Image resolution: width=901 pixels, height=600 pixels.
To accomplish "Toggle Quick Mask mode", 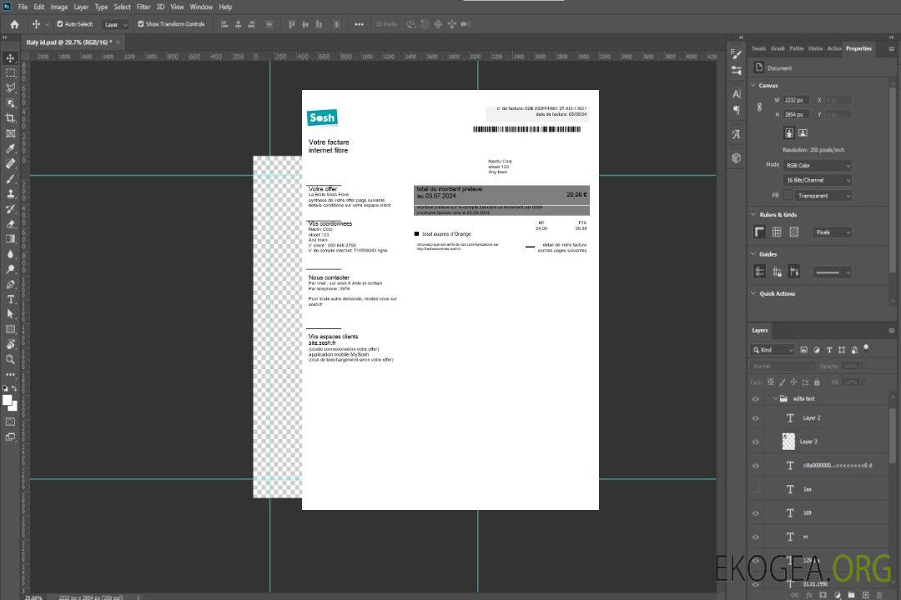I will 10,422.
